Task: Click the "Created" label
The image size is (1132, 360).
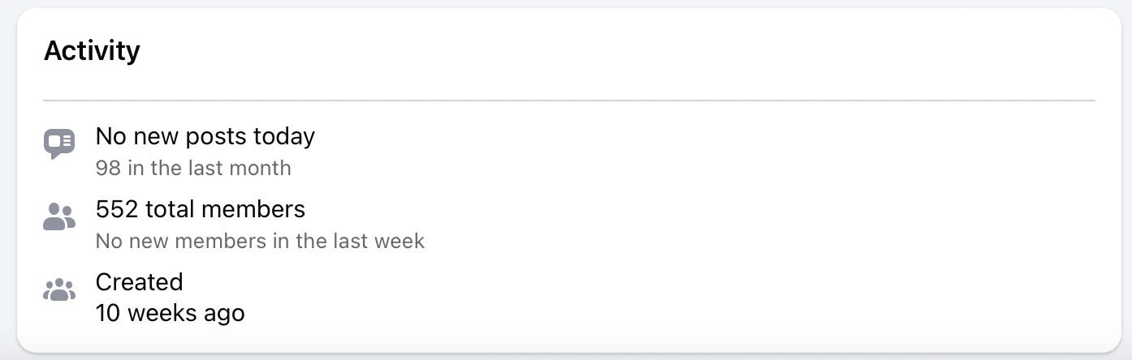Action: coord(139,282)
